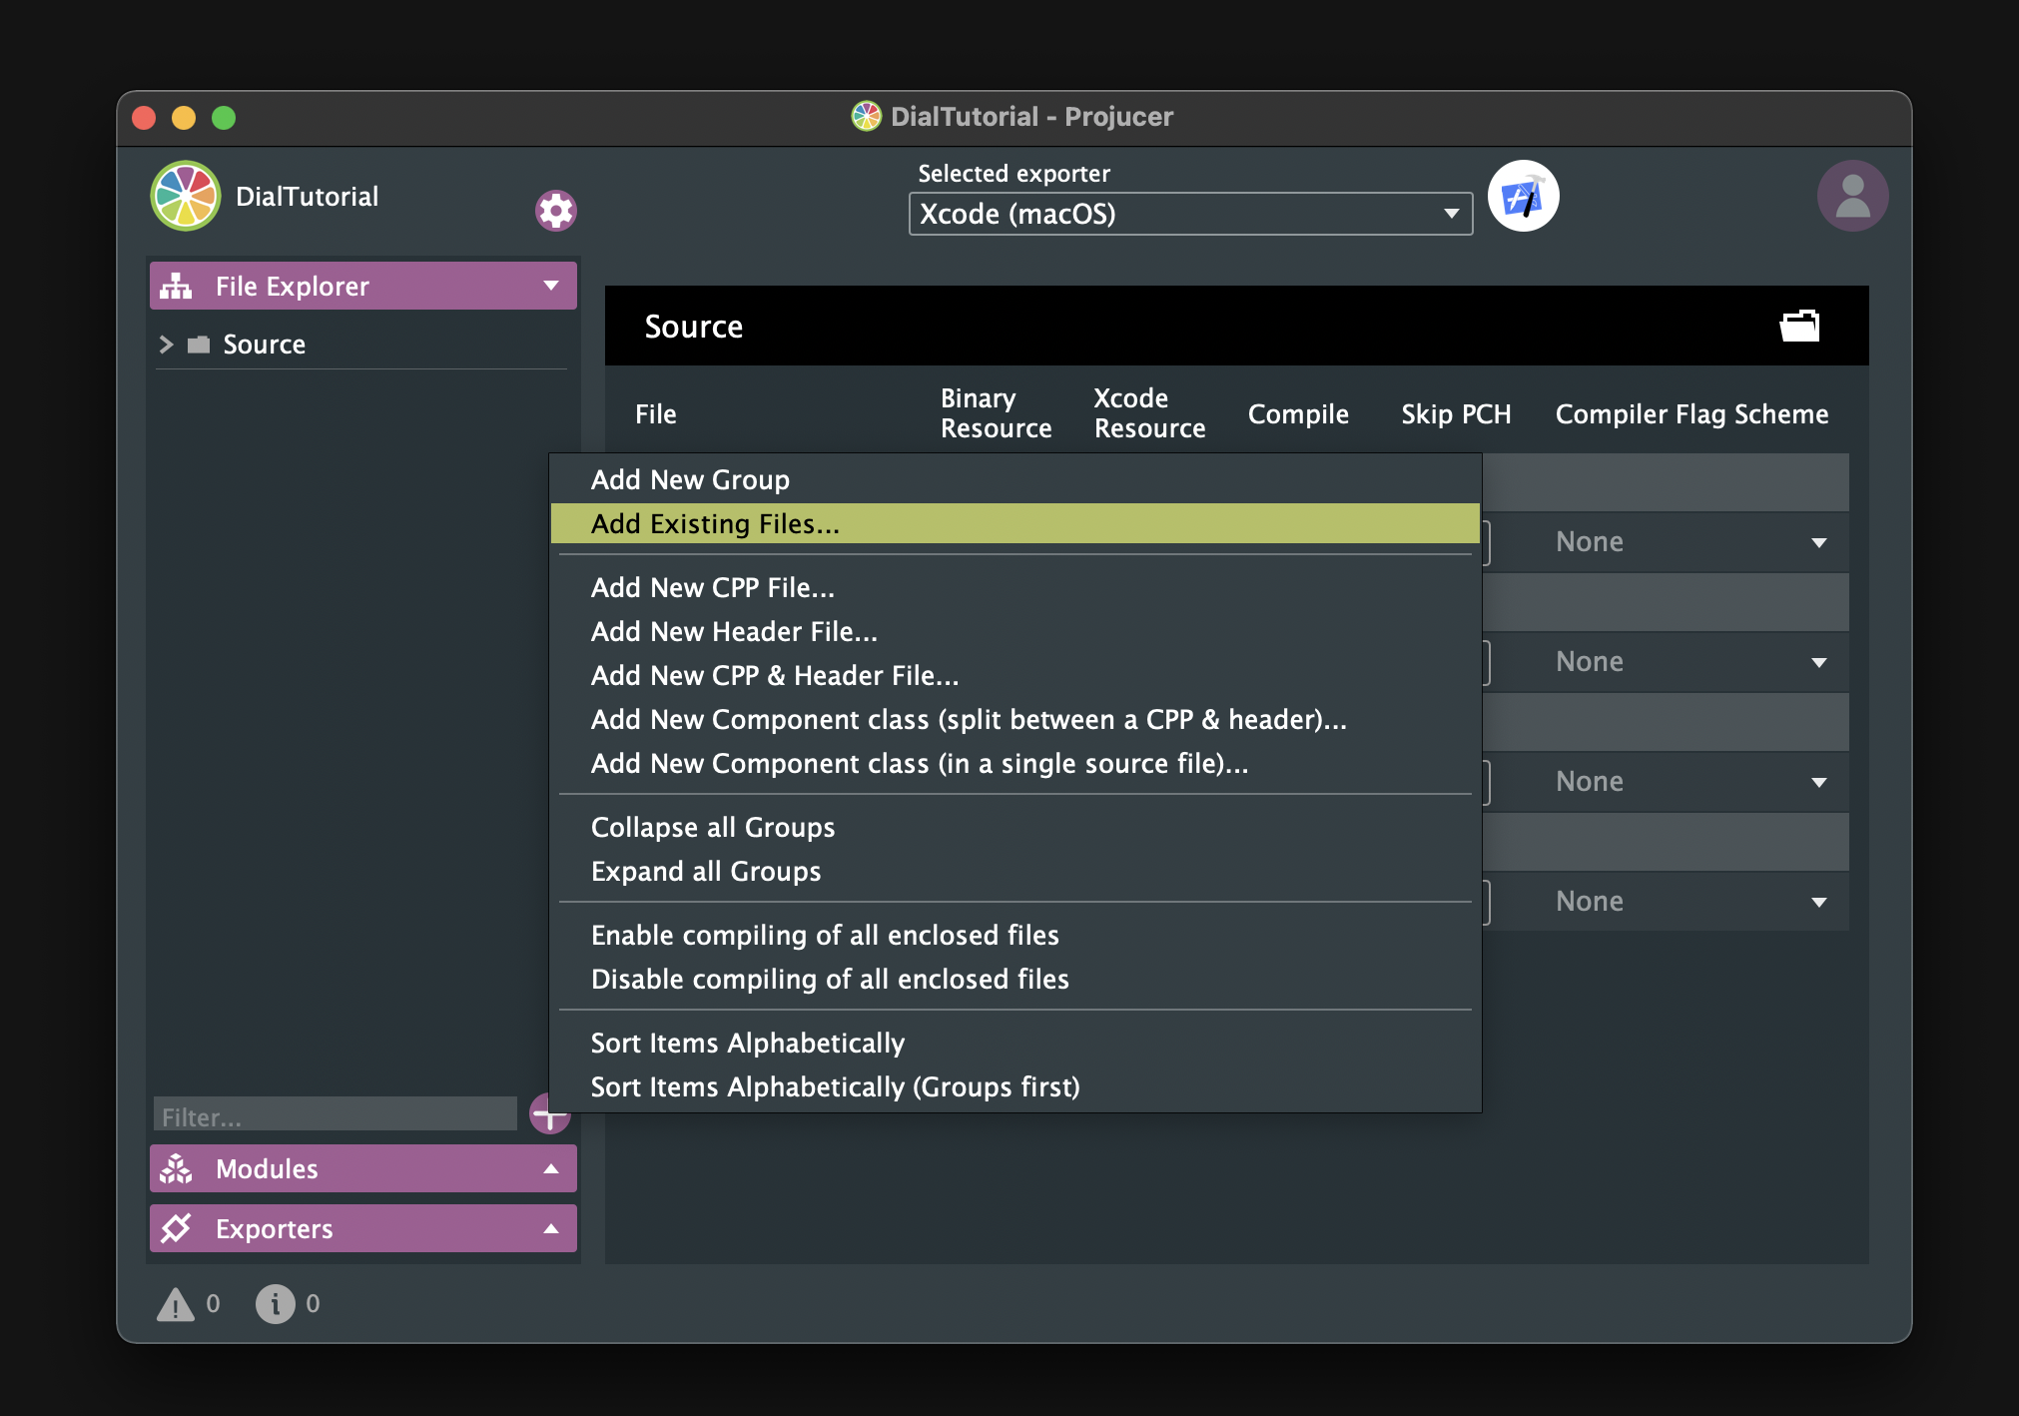The width and height of the screenshot is (2019, 1416).
Task: Choose Add Existing Files... menu item
Action: 1015,523
